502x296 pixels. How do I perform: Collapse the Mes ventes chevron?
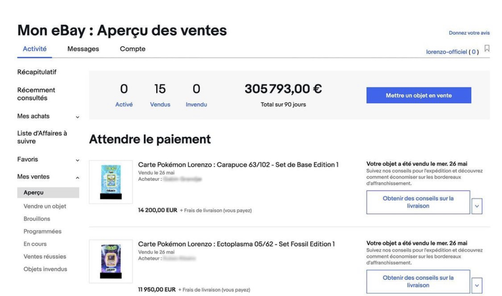[78, 177]
